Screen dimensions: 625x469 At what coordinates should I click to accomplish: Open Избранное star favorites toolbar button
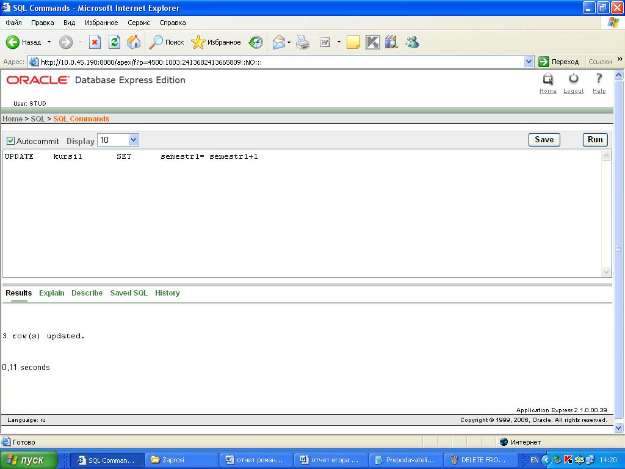pos(215,42)
